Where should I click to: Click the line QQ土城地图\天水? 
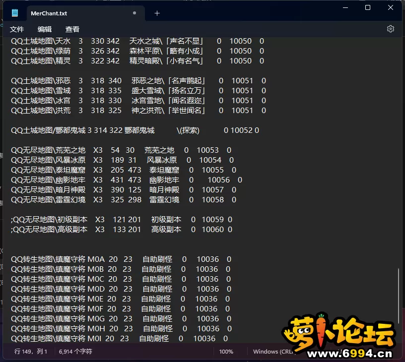137,41
